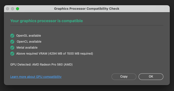174x91 pixels.
Task: Click the AMD Radeon Pro 560 GPU name
Action: point(47,65)
